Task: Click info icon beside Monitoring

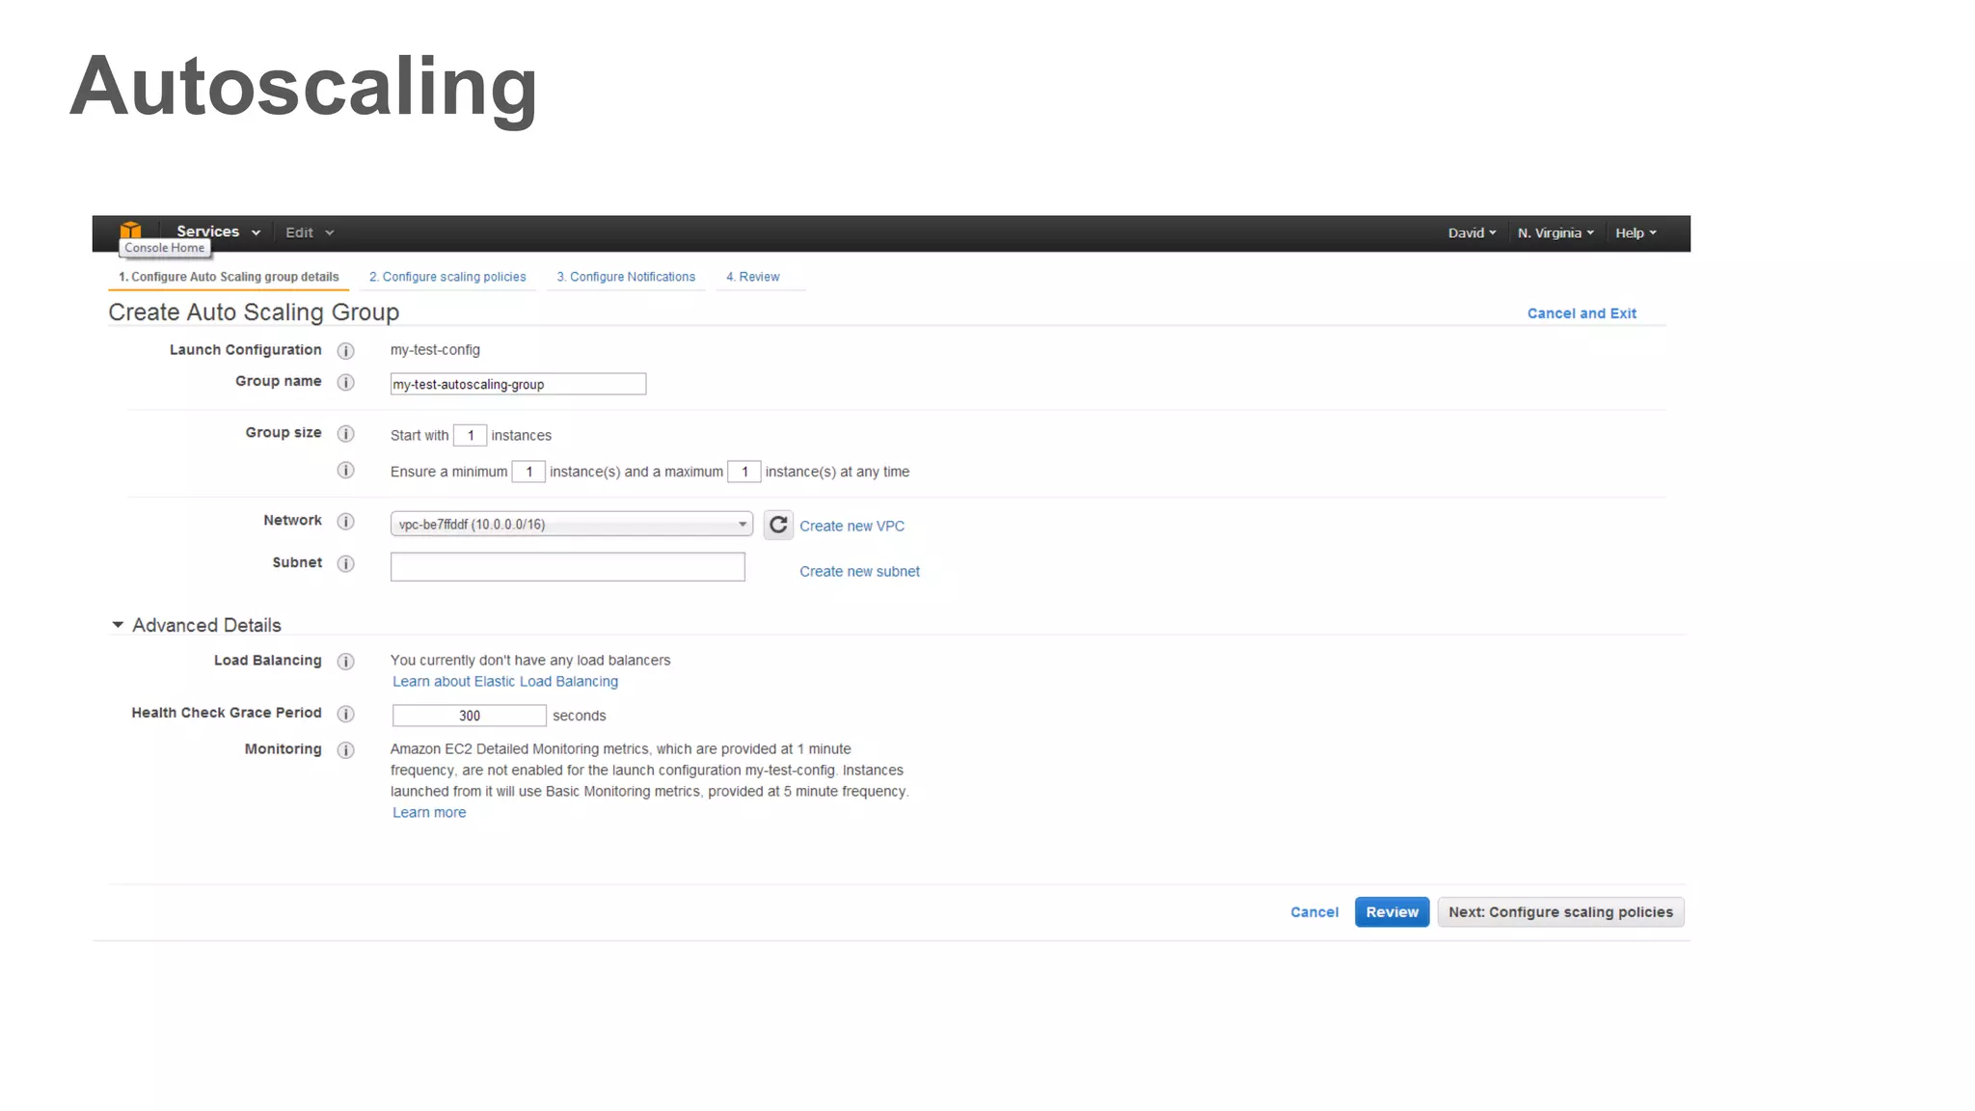Action: click(x=345, y=750)
